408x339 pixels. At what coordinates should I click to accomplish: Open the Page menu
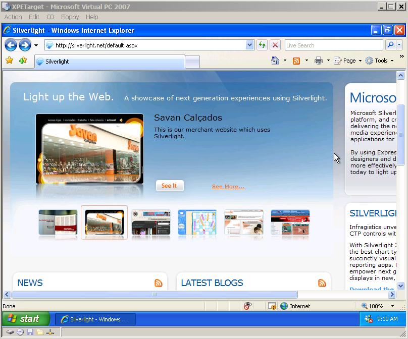(x=347, y=61)
